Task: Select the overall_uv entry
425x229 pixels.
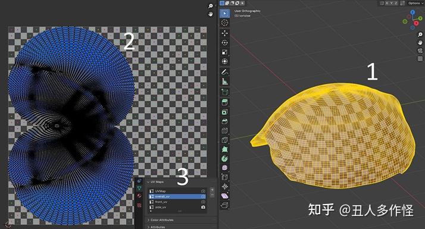Action: point(177,196)
